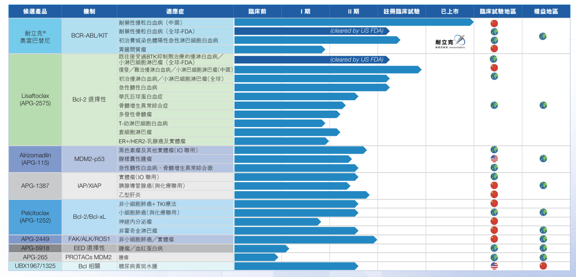This screenshot has width=576, height=277.
Task: Click the 已上市 column header
Action: tap(450, 12)
